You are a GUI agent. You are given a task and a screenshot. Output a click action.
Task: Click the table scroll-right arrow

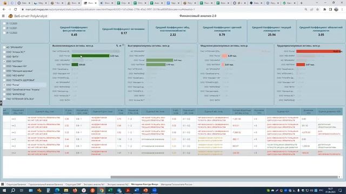point(340,177)
